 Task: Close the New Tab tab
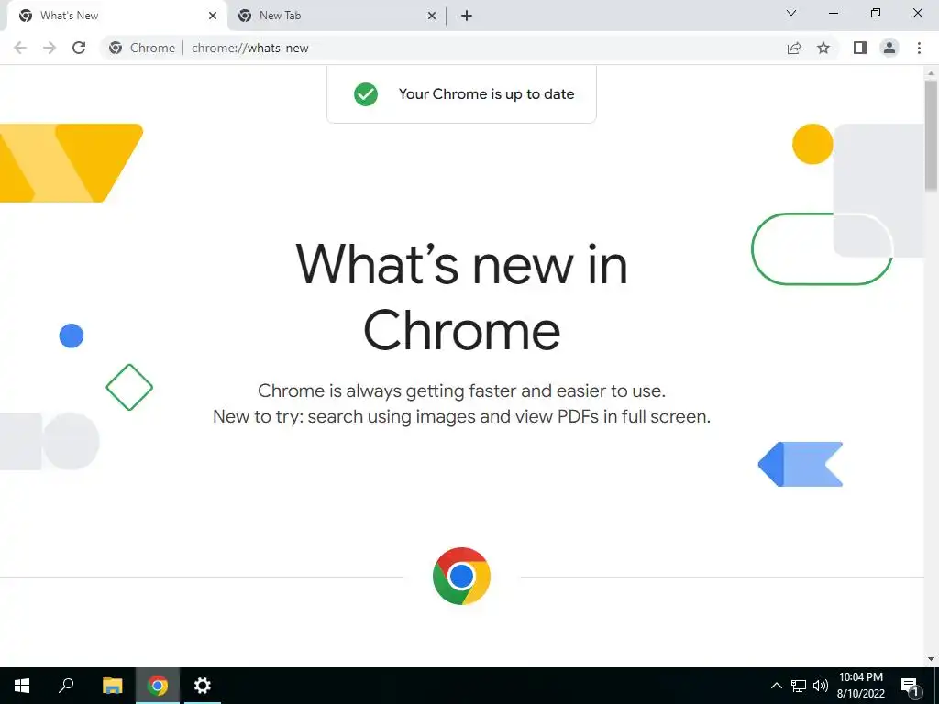coord(432,16)
